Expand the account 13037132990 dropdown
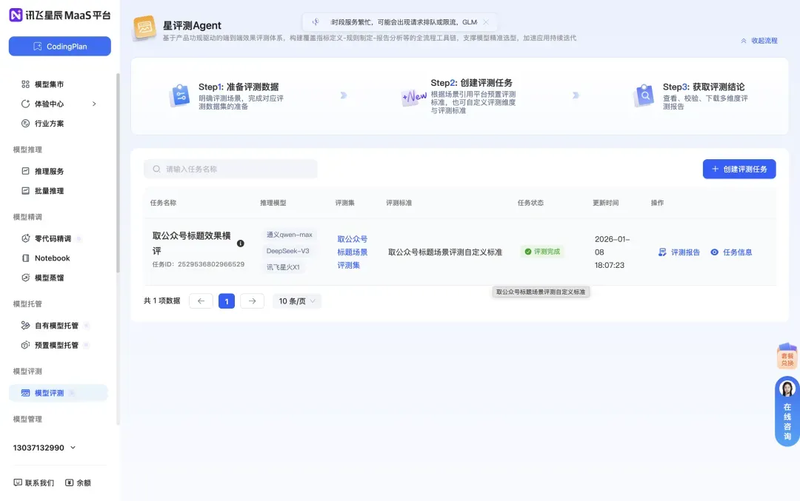This screenshot has width=800, height=501. (x=73, y=448)
